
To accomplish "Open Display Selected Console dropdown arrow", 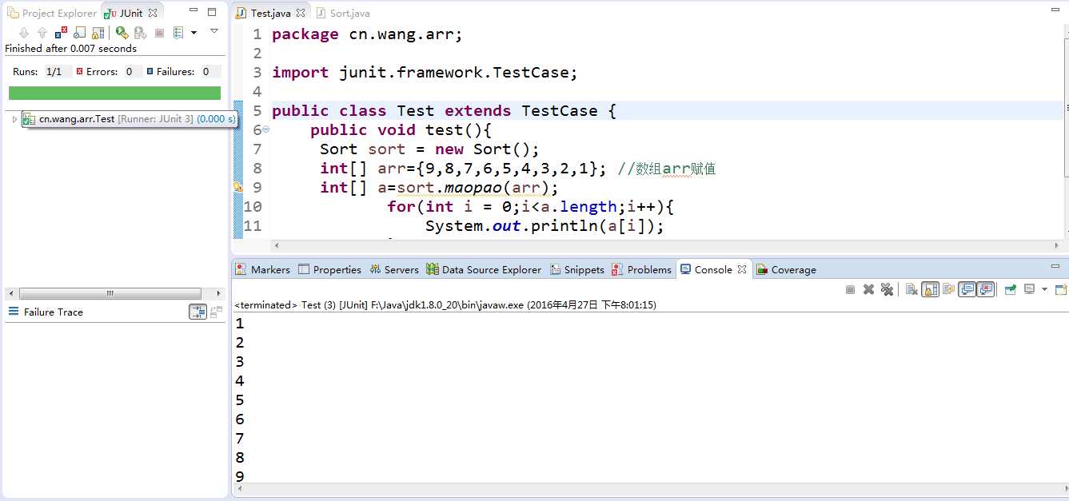I will click(1044, 289).
